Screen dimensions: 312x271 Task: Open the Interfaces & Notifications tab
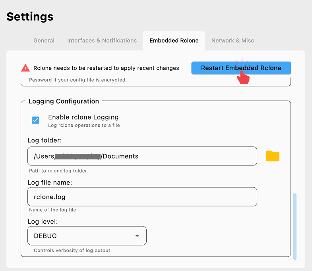pyautogui.click(x=102, y=41)
